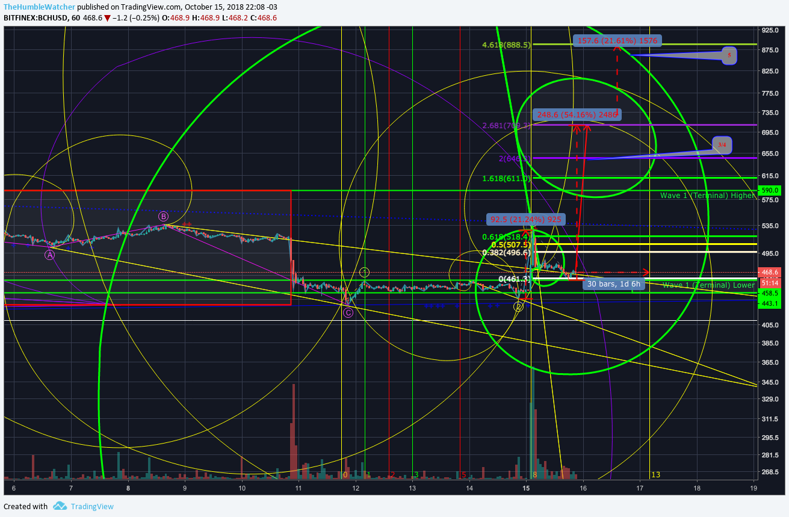This screenshot has width=789, height=517.
Task: Select the circled C wave marker
Action: [x=348, y=313]
